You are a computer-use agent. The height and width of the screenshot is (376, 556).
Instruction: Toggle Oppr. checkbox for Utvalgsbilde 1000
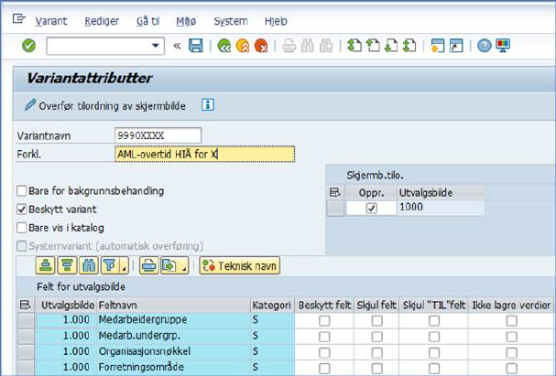[x=371, y=208]
